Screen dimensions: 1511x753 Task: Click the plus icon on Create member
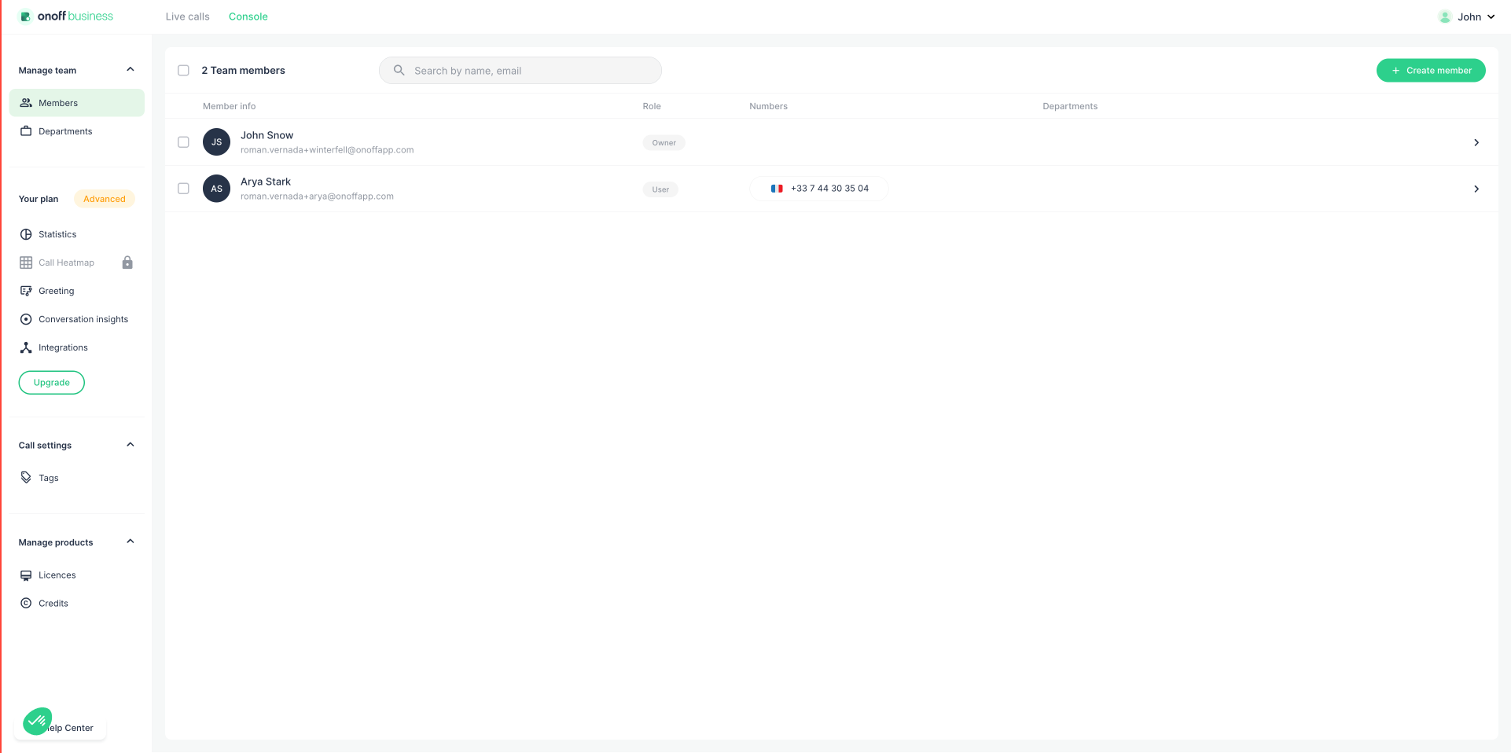(1396, 71)
